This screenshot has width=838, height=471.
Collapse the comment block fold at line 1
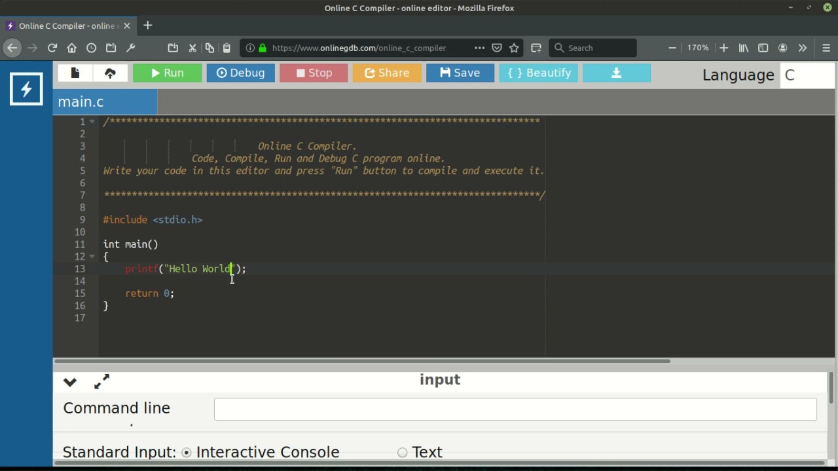[92, 122]
